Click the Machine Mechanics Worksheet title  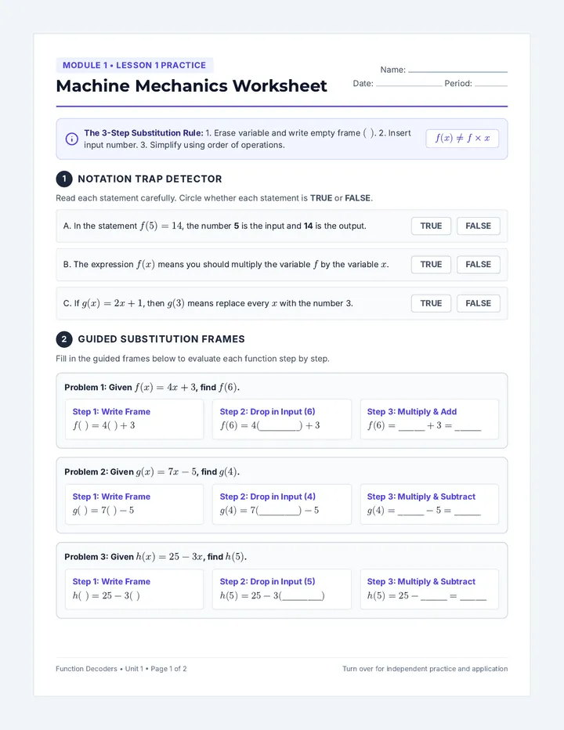tap(191, 85)
